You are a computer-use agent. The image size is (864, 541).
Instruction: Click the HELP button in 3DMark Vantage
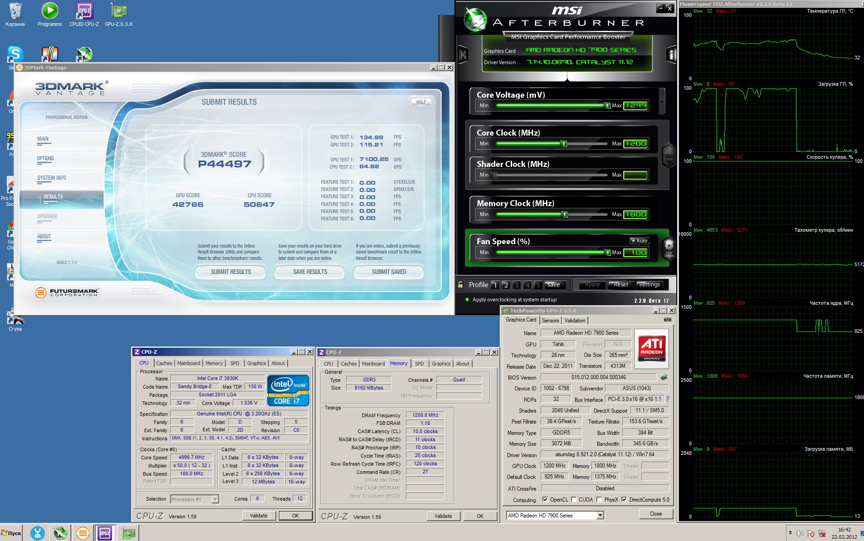point(421,102)
